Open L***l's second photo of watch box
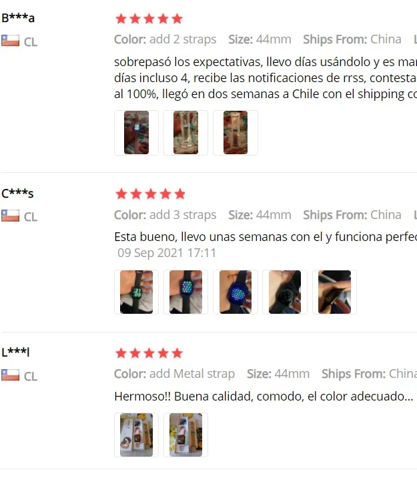The width and height of the screenshot is (417, 486). 185,435
